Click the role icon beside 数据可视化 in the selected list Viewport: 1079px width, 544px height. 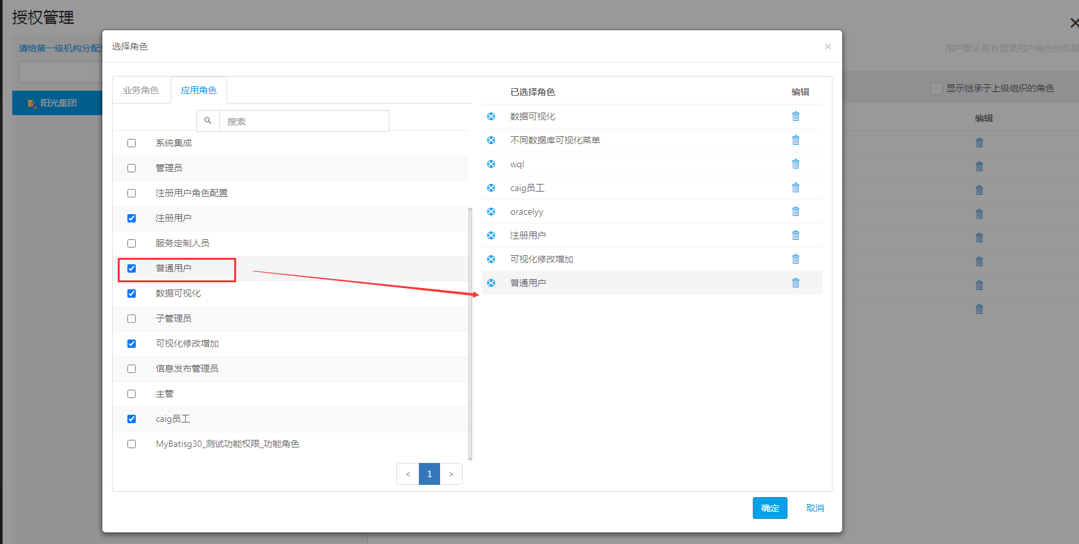[x=491, y=116]
